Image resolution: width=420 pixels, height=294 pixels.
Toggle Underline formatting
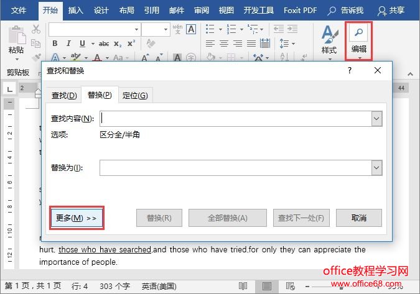[x=82, y=44]
